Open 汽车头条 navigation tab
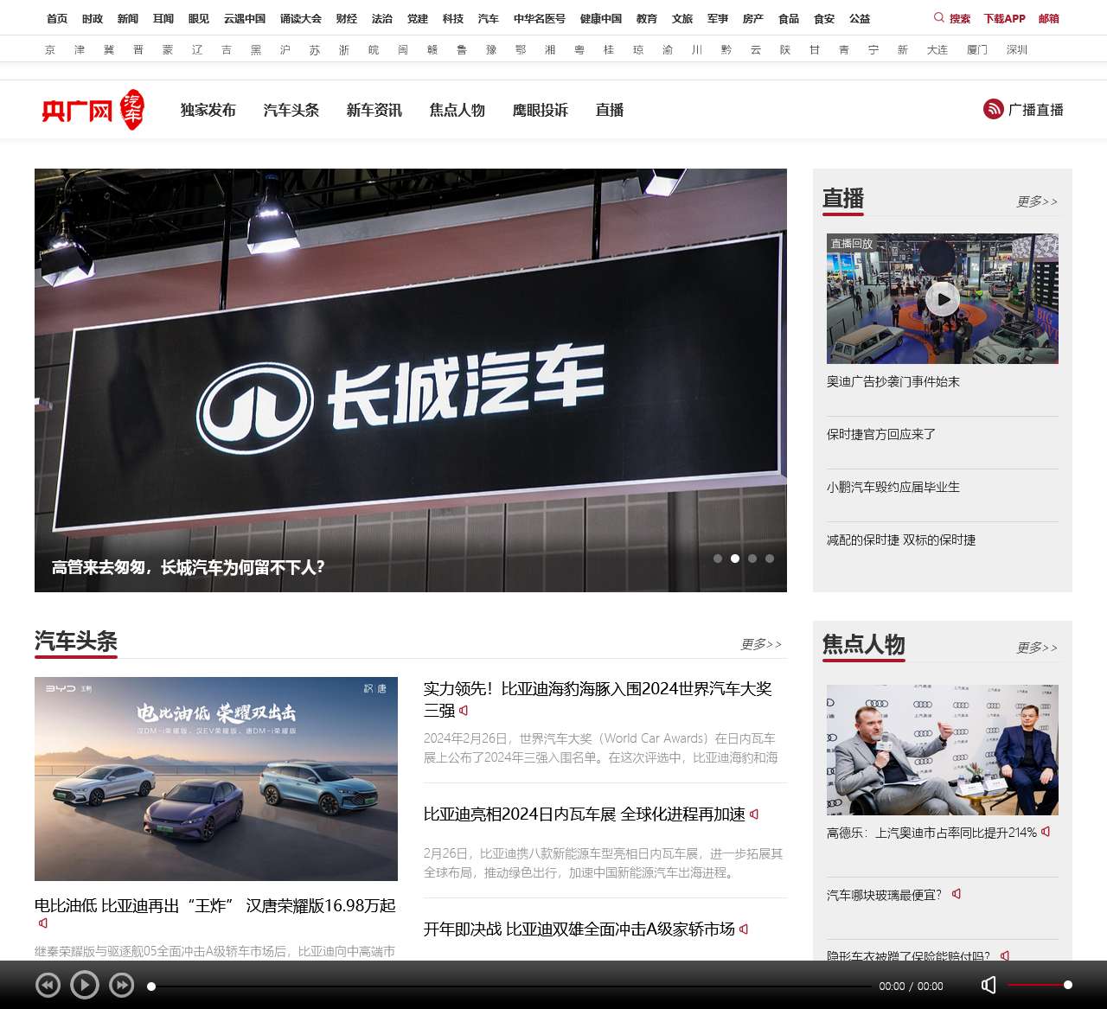This screenshot has height=1009, width=1107. coord(291,110)
